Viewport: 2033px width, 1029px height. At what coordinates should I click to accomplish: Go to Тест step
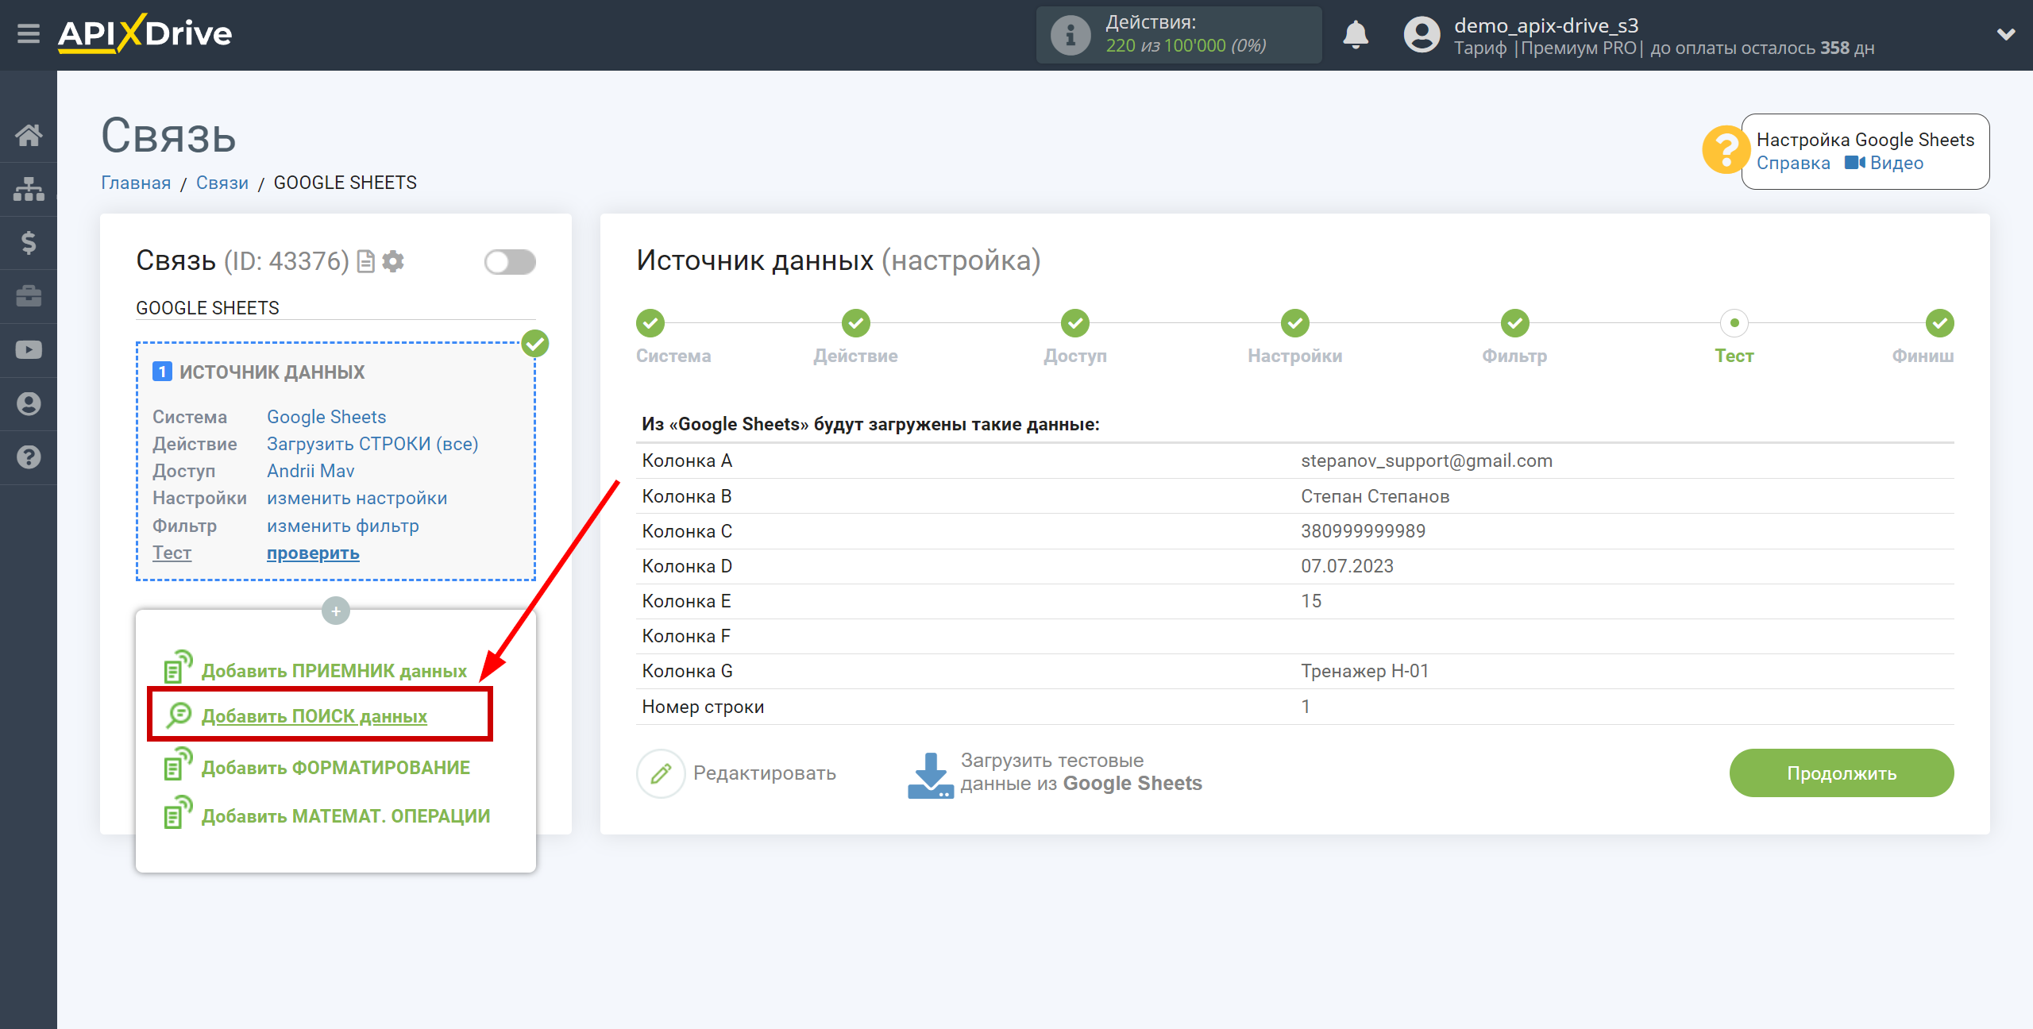coord(1734,323)
